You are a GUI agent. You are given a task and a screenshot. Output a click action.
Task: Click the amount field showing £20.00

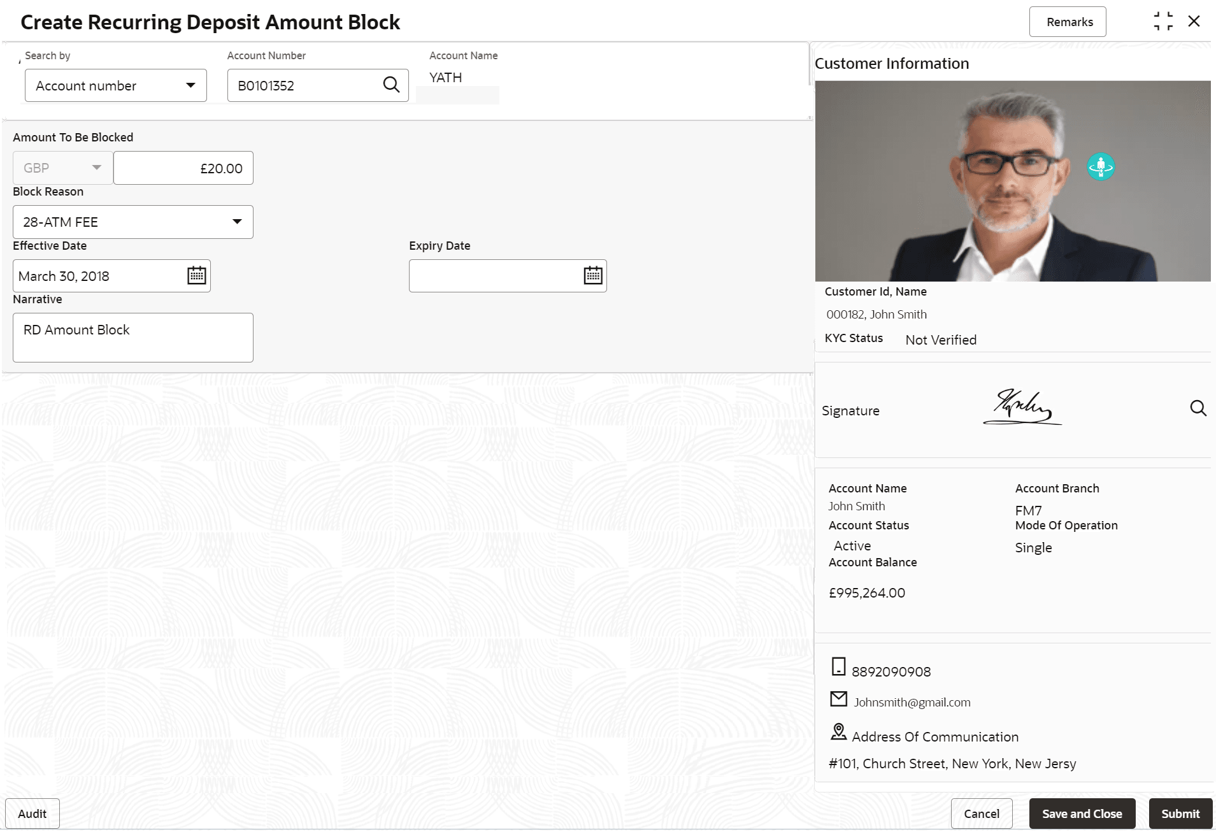click(183, 168)
